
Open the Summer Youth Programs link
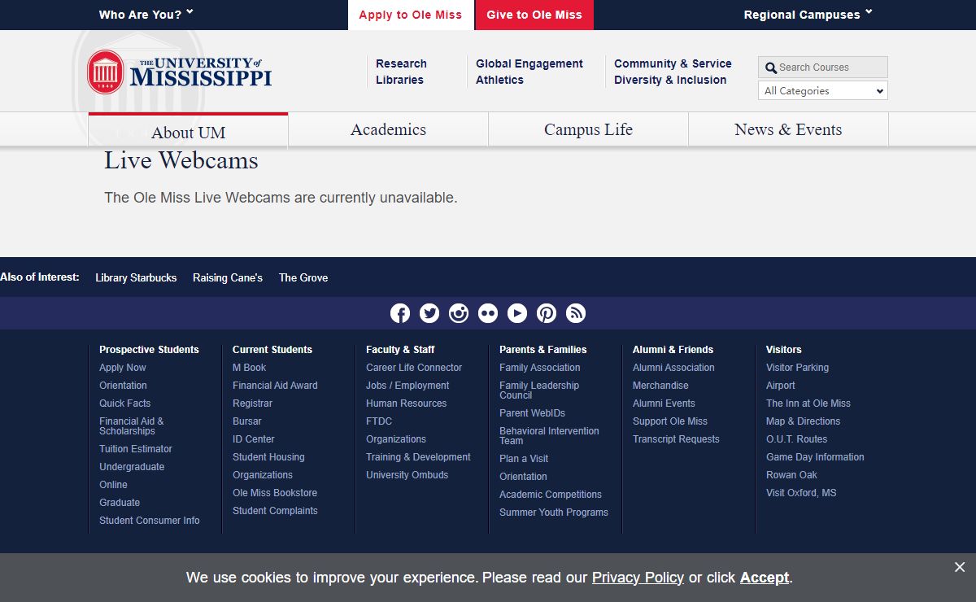(554, 513)
